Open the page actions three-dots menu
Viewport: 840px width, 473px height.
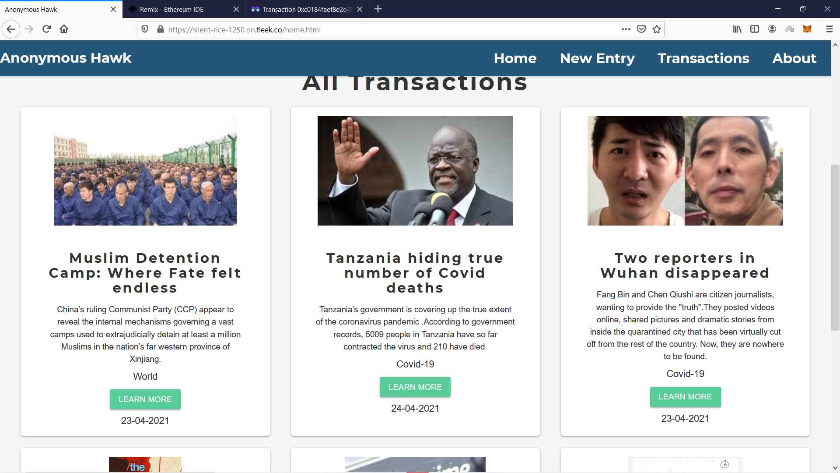pos(626,29)
